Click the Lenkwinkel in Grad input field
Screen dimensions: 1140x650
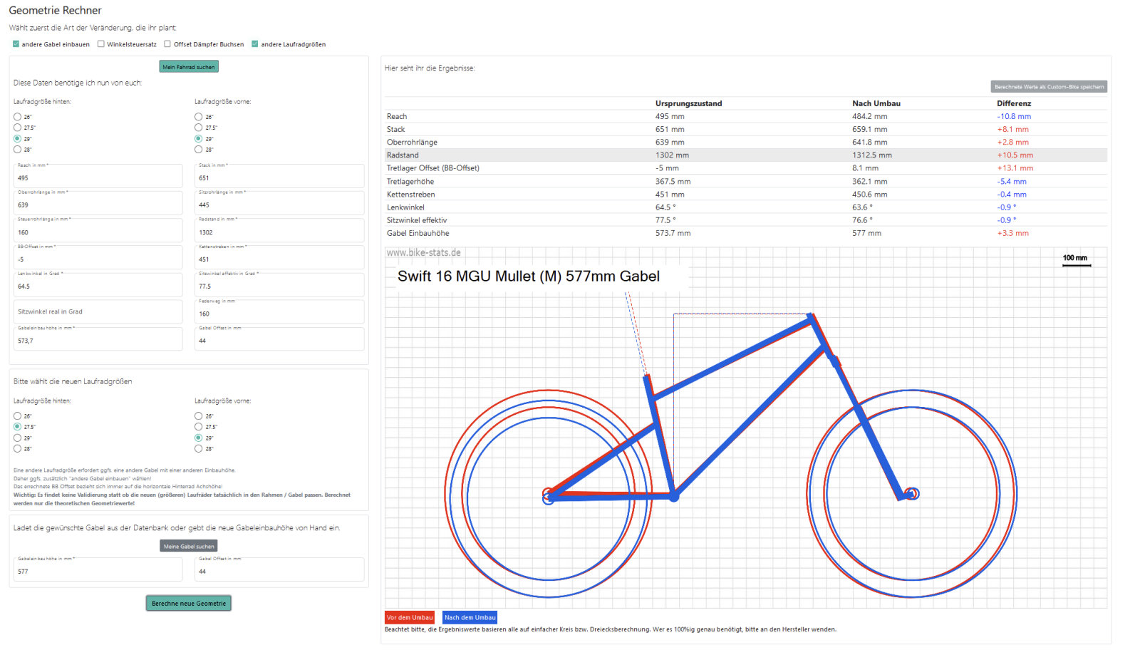coord(98,287)
